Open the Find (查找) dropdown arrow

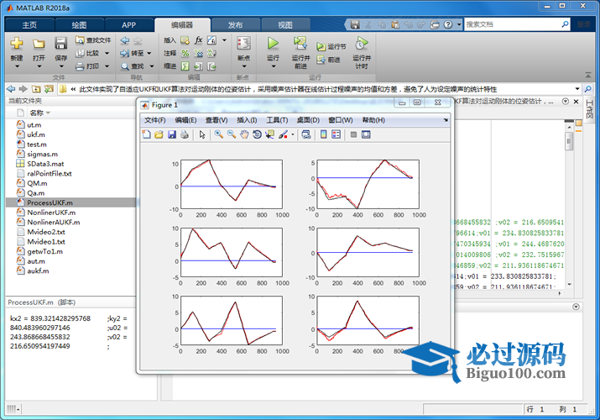(x=152, y=66)
